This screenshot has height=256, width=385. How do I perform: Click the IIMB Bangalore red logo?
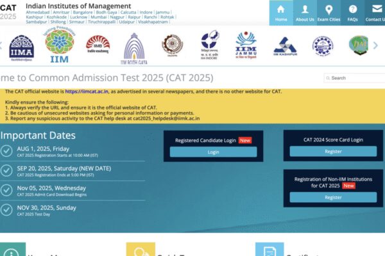tap(98, 44)
